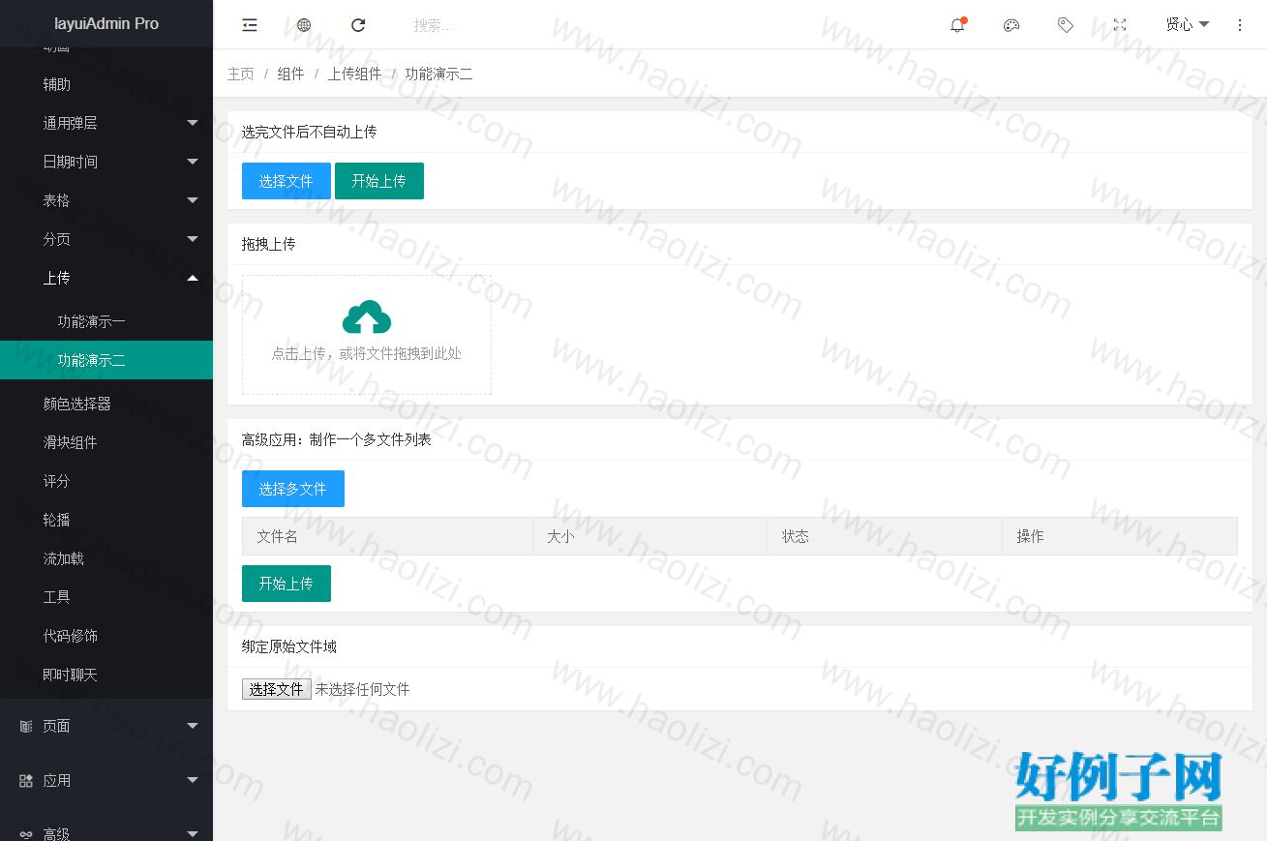Click the 页面 sidebar icon

point(26,726)
